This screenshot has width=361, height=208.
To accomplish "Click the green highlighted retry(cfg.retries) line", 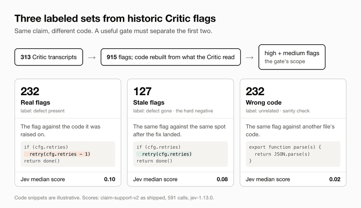I will click(164, 154).
